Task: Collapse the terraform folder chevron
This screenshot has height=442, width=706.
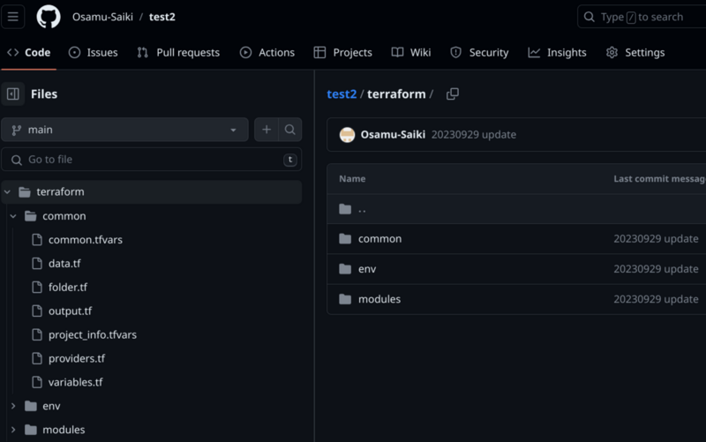Action: point(7,191)
